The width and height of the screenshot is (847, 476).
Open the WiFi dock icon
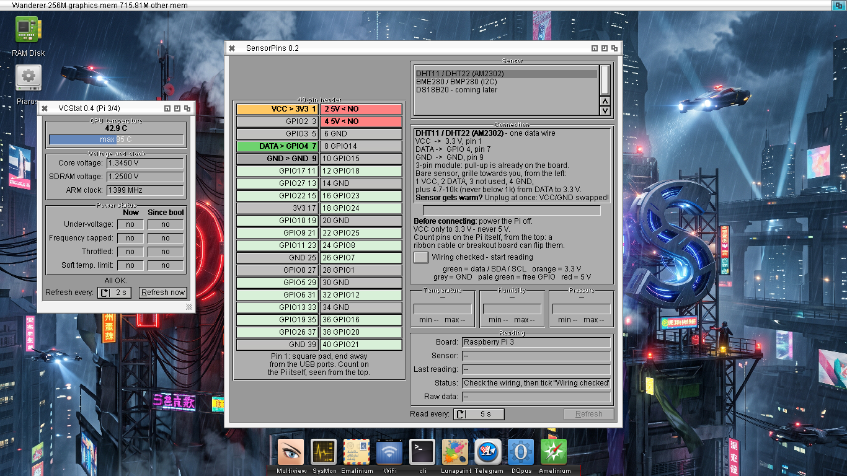coord(389,452)
